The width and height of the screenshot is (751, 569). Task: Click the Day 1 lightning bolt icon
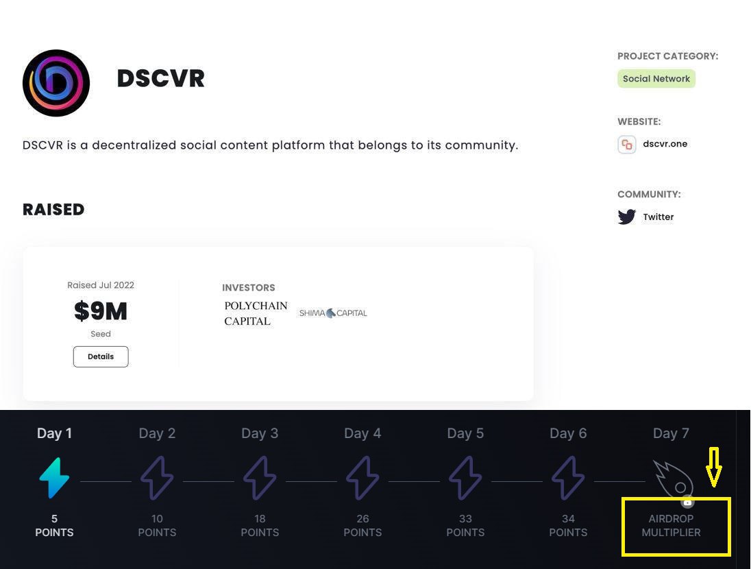[54, 478]
